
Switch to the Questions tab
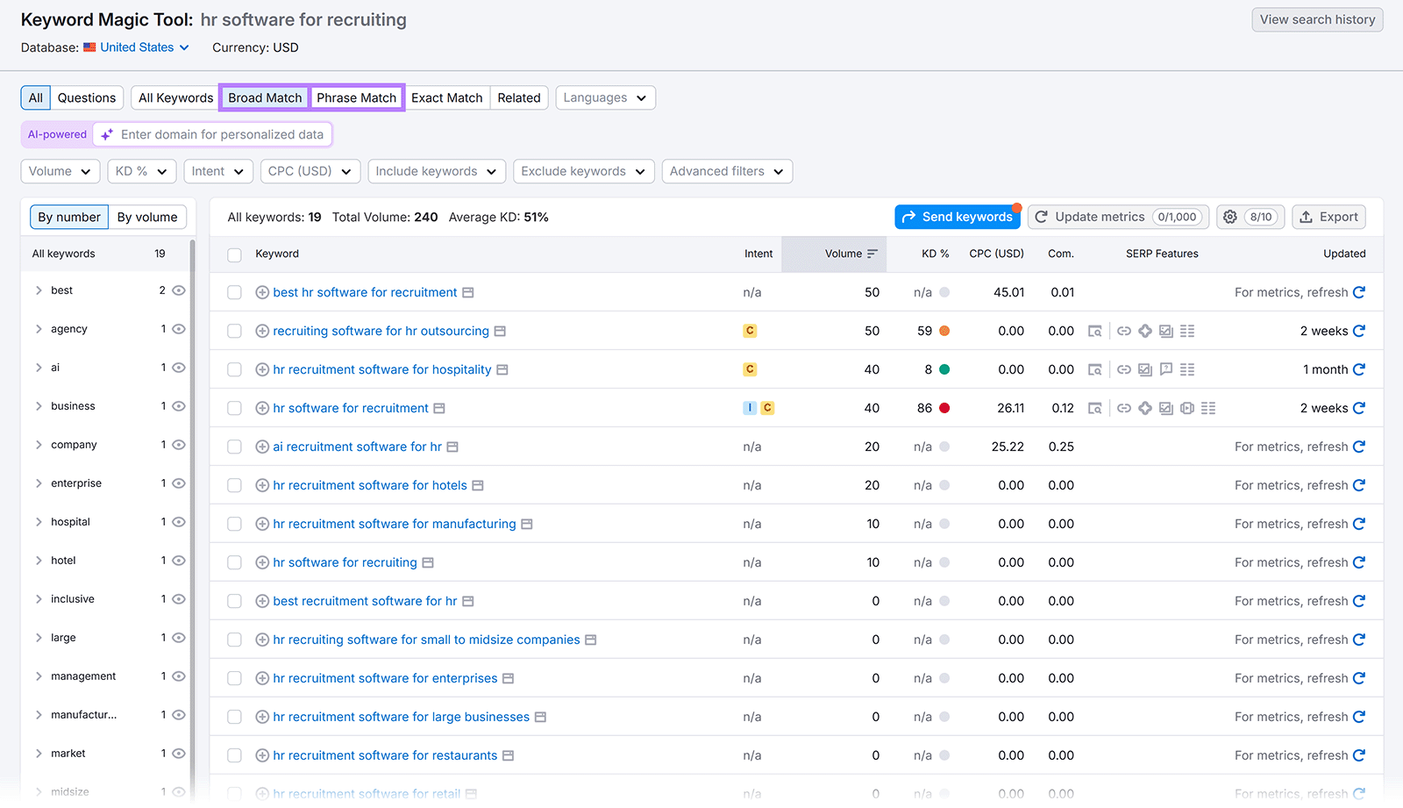point(86,97)
